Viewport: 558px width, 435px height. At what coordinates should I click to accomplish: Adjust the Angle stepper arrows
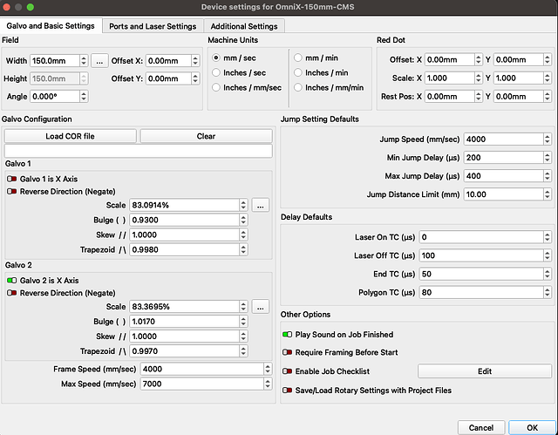pyautogui.click(x=84, y=97)
